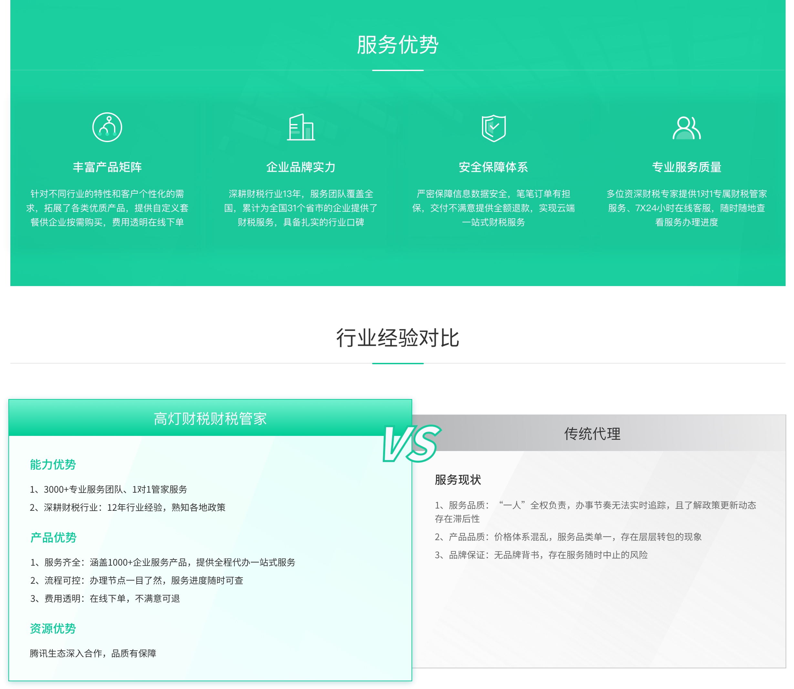Click the line '费用透明：在线下单，不满意可退'
The image size is (794, 689).
pos(105,598)
